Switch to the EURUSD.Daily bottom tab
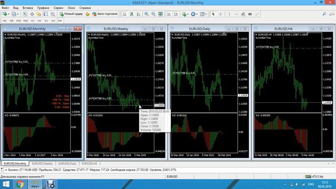 tap(67, 164)
